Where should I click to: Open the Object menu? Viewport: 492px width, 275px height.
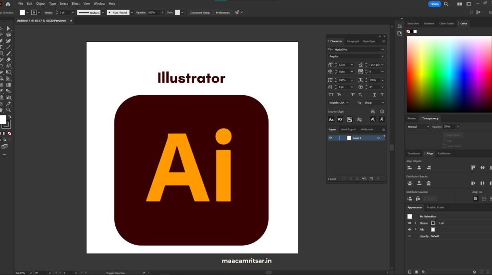point(40,4)
